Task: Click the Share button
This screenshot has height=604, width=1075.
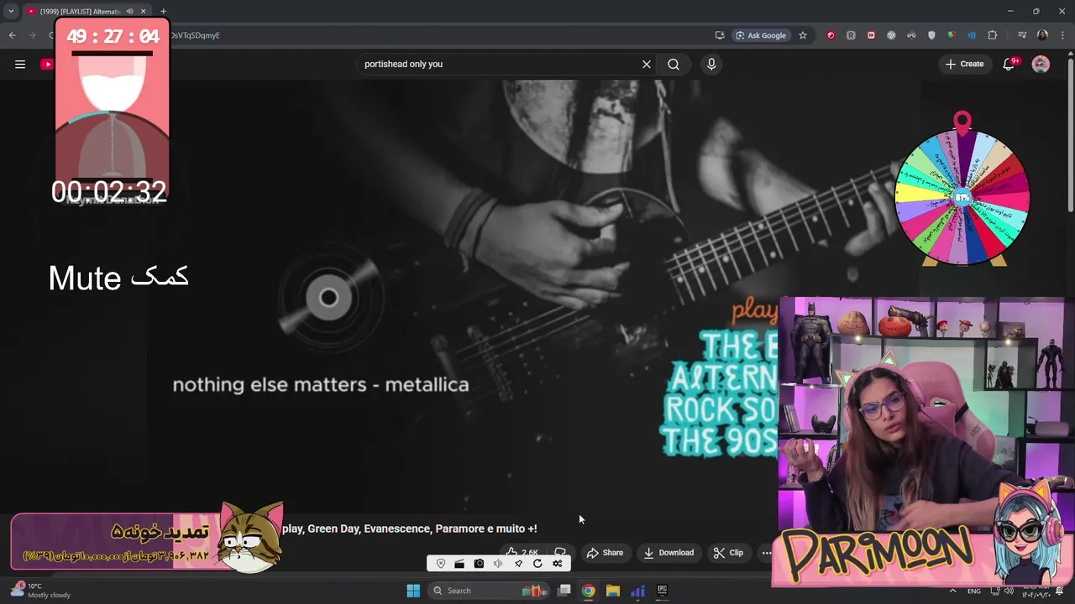Action: pyautogui.click(x=605, y=553)
